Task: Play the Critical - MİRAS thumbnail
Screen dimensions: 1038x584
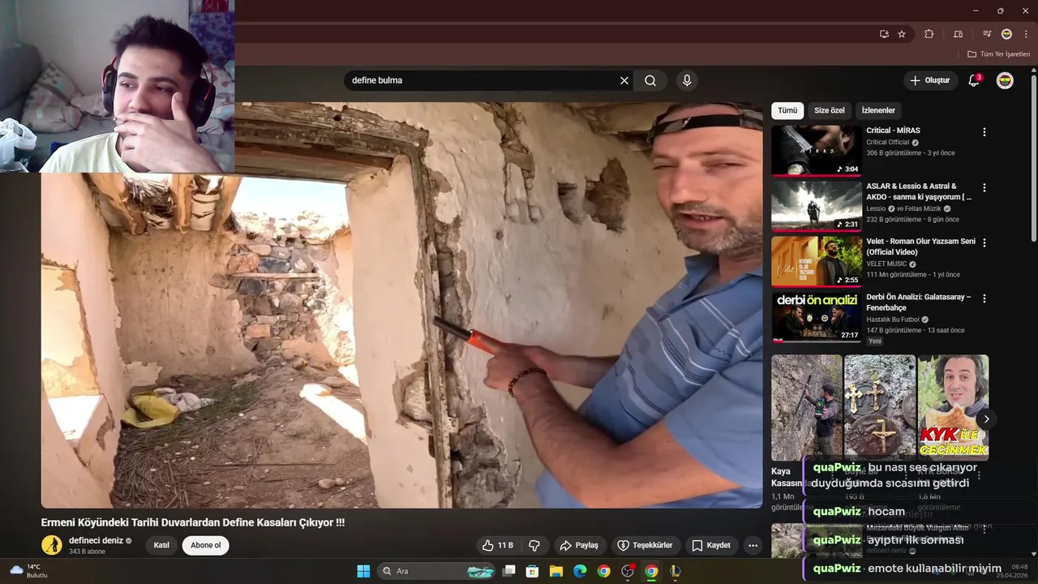Action: pos(816,150)
